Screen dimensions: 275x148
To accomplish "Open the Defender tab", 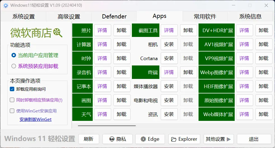I will pos(114,17).
